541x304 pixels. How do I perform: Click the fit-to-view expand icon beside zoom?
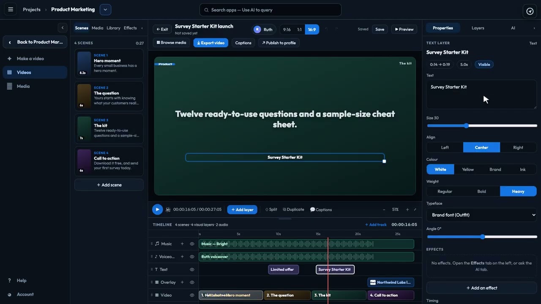tap(415, 209)
